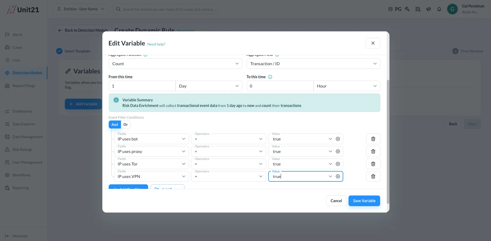Screen dimensions: 491x241
Task: Minimize the sidebar
Action: click(16, 236)
